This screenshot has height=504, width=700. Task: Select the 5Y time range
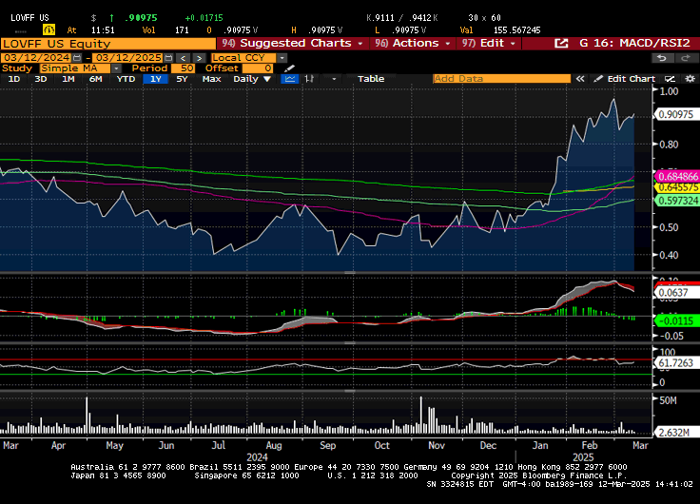(x=182, y=79)
